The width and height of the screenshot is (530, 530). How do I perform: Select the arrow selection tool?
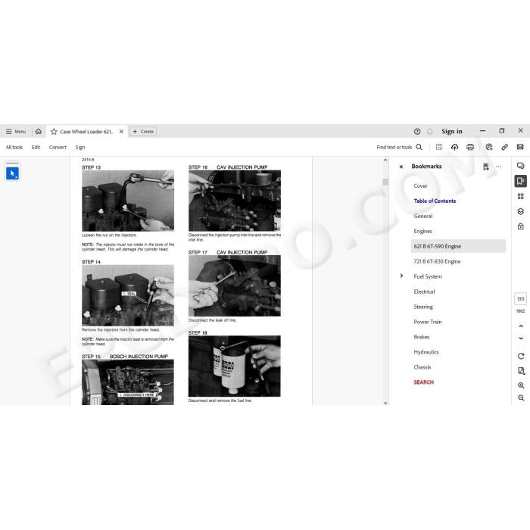13,173
